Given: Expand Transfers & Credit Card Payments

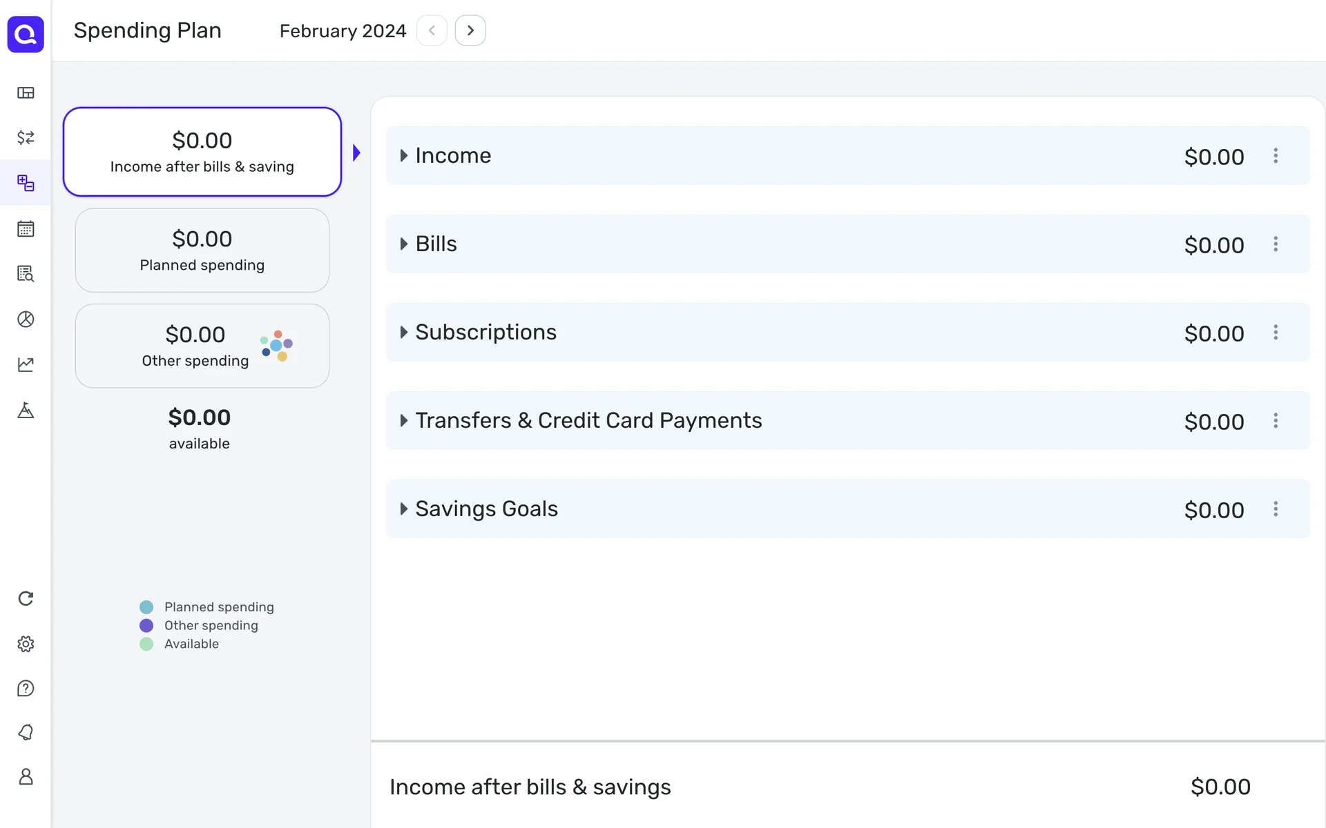Looking at the screenshot, I should click(404, 421).
